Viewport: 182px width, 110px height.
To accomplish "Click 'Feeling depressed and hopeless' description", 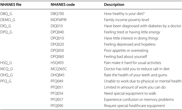I will pyautogui.click(x=130, y=44).
